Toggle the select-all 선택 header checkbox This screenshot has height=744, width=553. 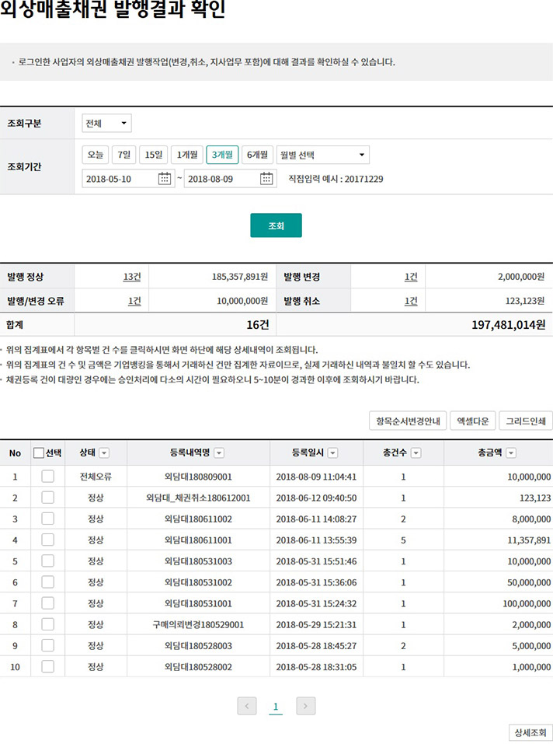click(39, 453)
